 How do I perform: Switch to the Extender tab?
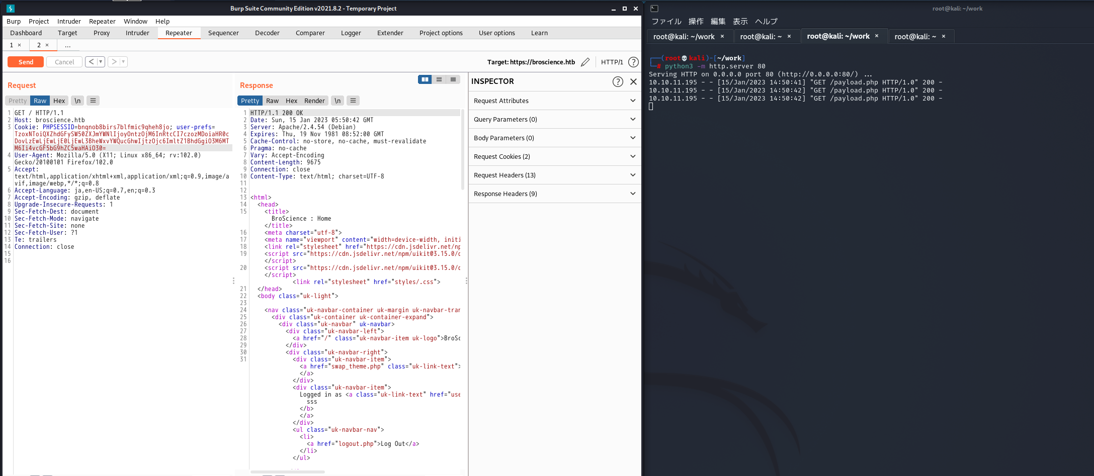coord(390,33)
